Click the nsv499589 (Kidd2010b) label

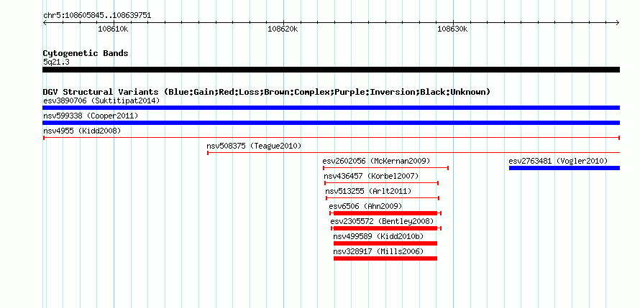pos(379,236)
